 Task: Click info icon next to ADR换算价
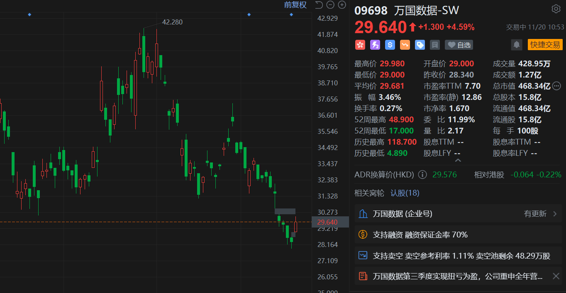pyautogui.click(x=422, y=175)
